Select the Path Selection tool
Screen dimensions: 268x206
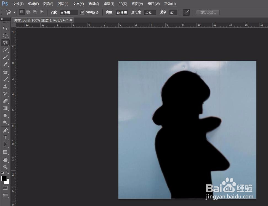(5, 145)
